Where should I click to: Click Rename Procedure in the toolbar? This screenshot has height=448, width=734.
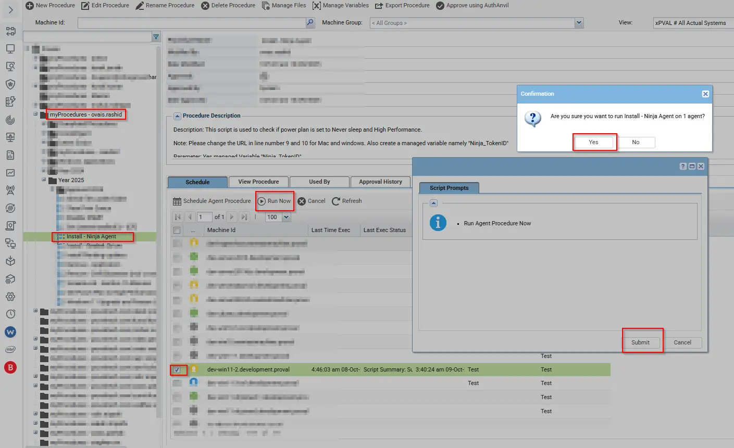(x=165, y=5)
